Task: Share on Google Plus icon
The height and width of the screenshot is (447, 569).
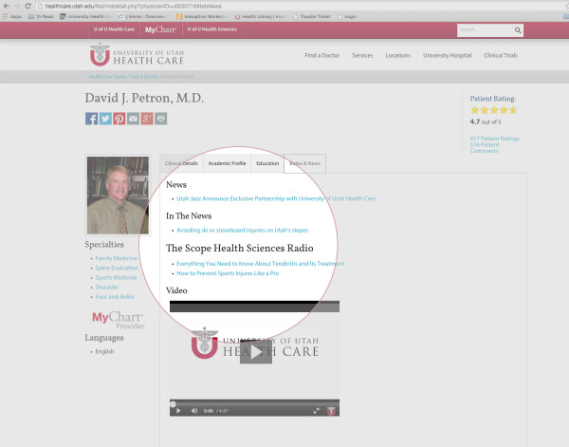Action: (x=147, y=119)
